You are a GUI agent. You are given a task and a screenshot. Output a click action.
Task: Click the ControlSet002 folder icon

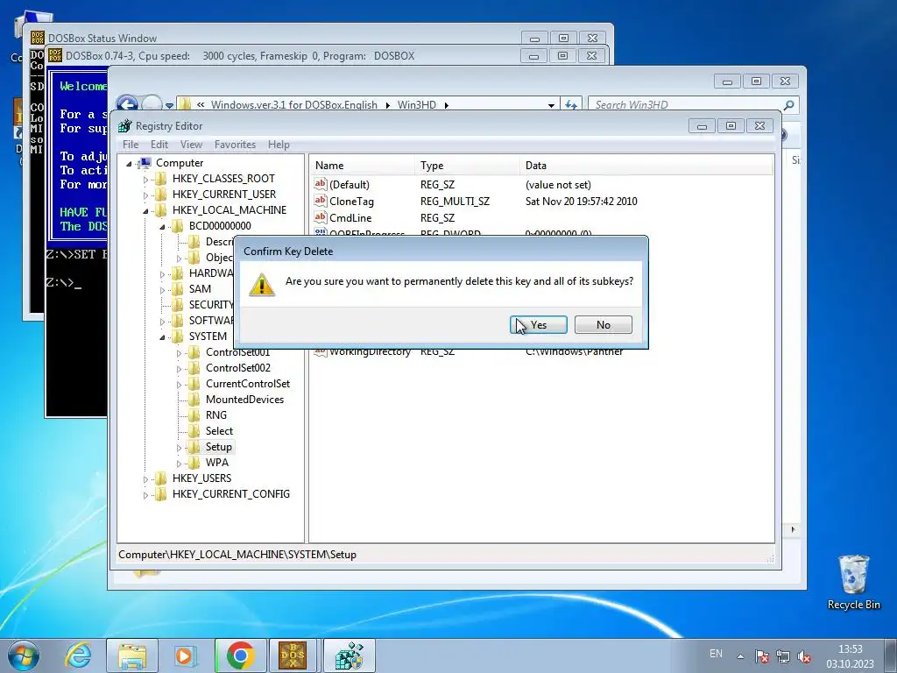tap(194, 368)
